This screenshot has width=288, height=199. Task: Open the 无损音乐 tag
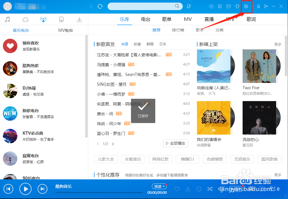coord(242,159)
